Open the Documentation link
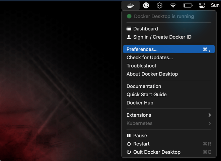This screenshot has height=161, width=221. point(169,86)
